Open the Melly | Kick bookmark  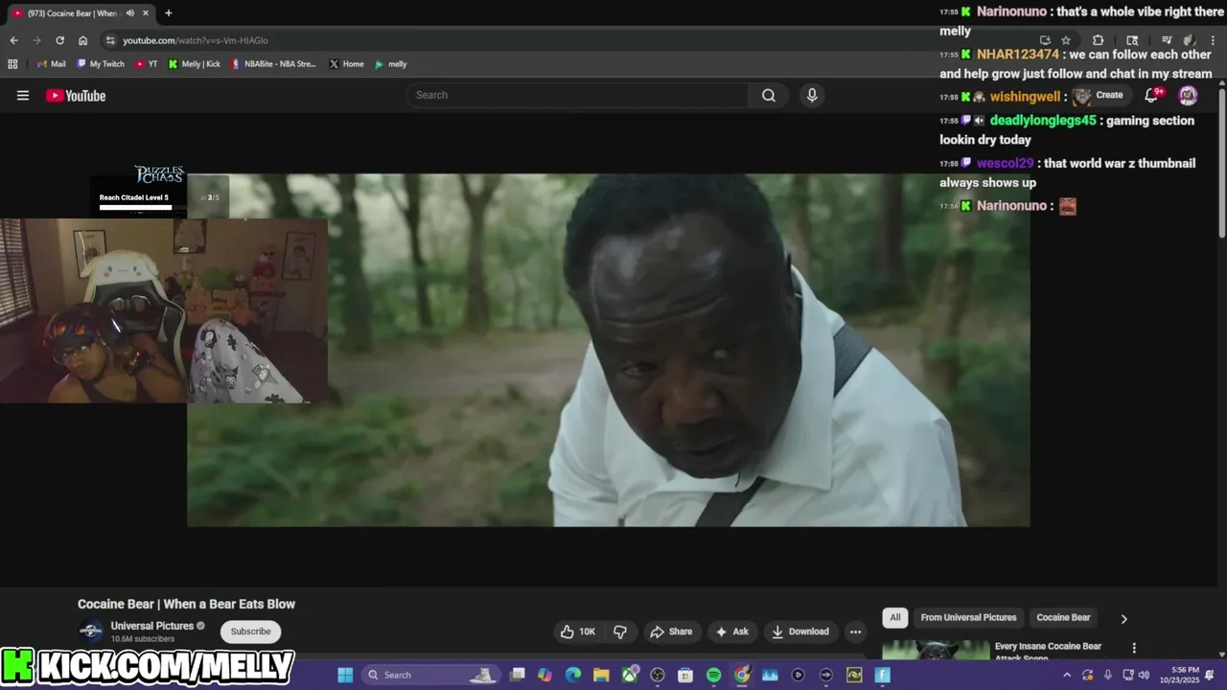point(195,64)
